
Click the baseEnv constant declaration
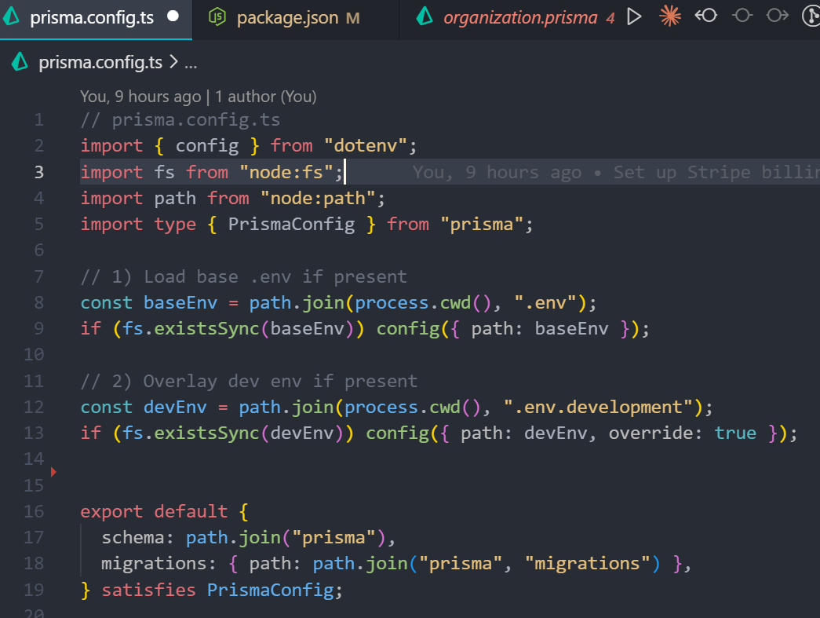click(180, 303)
